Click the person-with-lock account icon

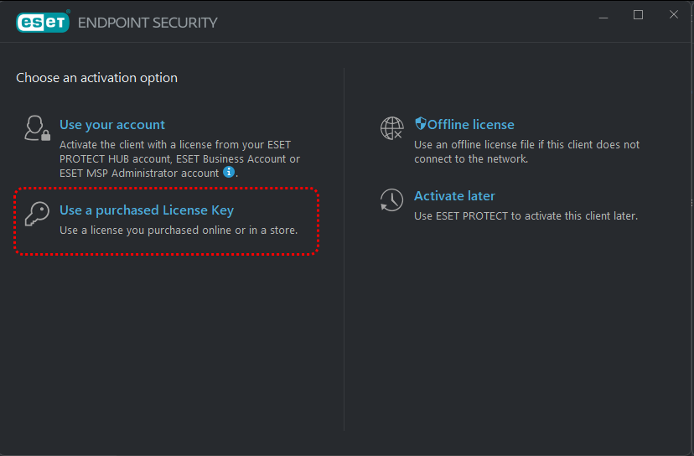[x=36, y=128]
